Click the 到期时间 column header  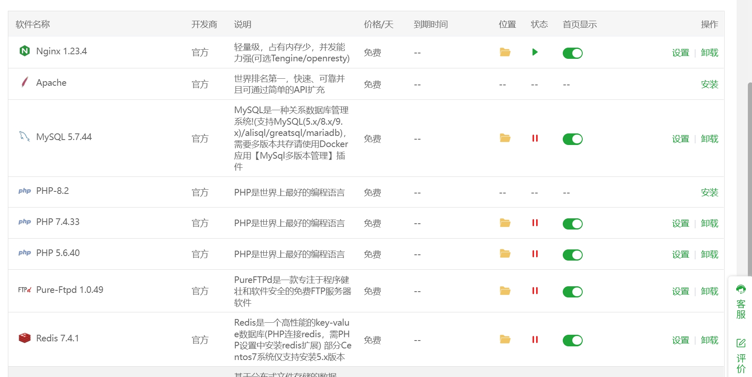[431, 24]
